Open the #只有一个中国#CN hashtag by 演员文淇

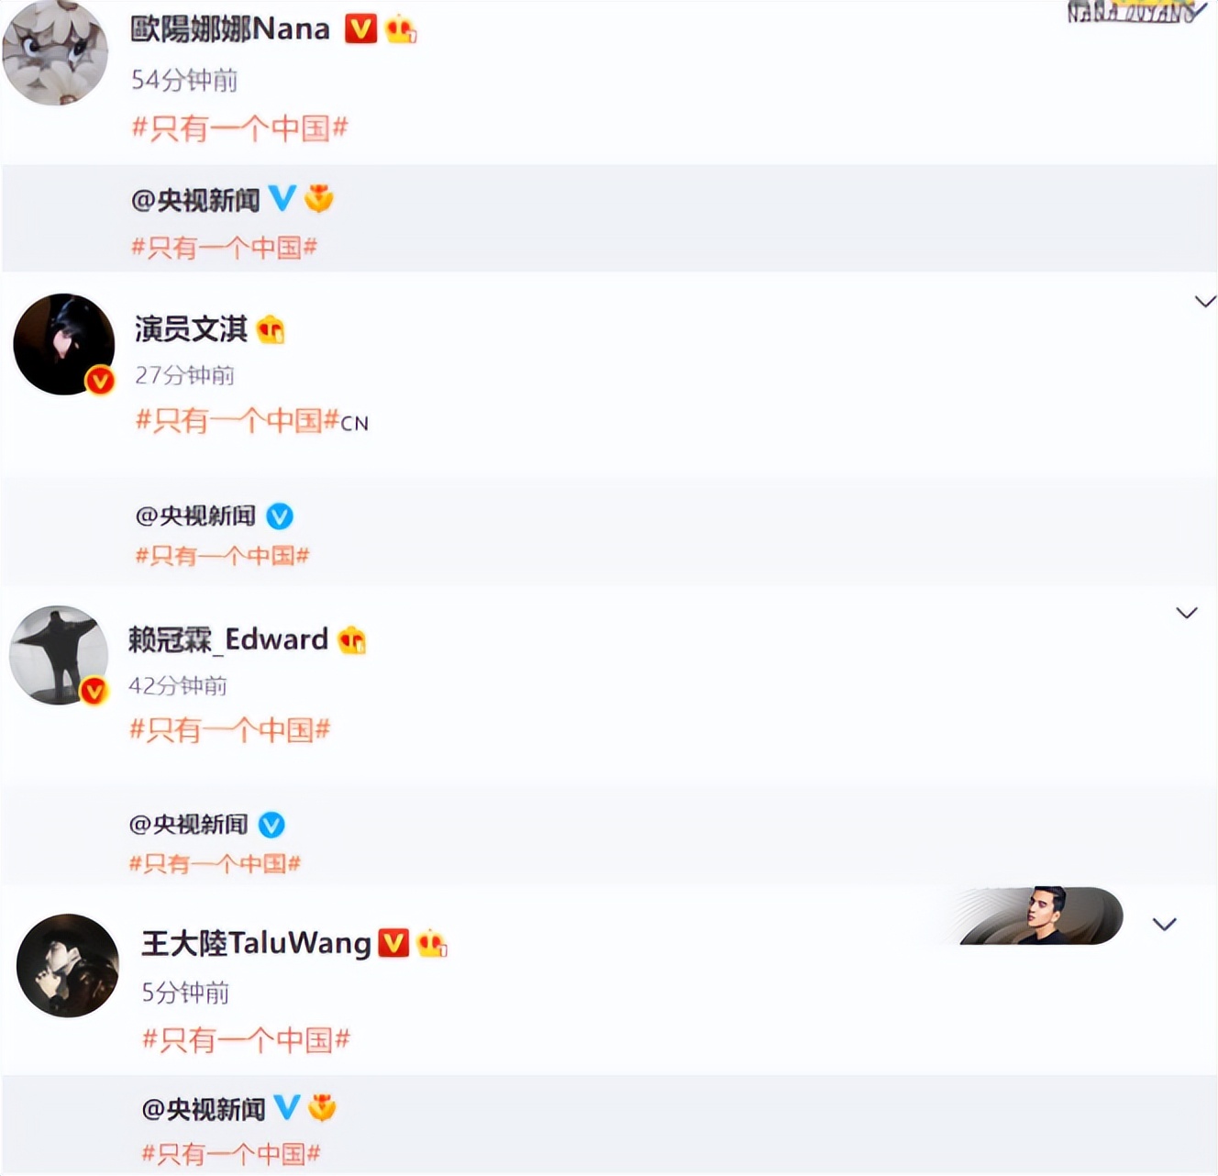(252, 421)
